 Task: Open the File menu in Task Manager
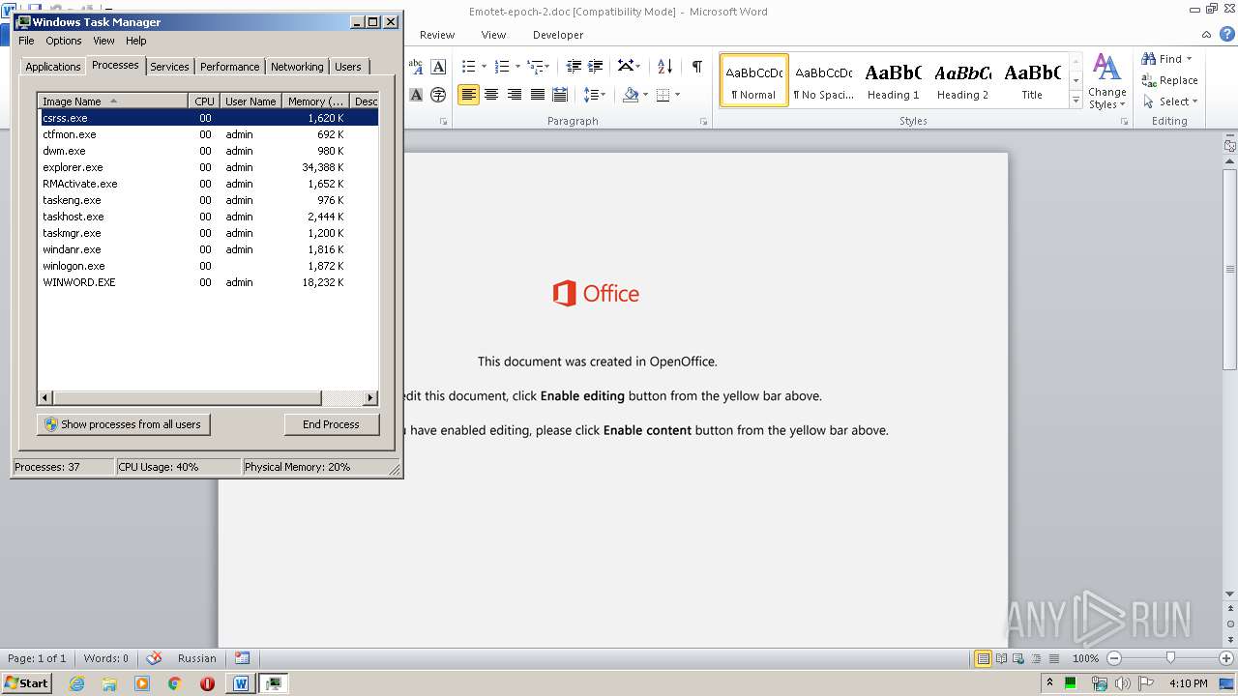point(26,41)
